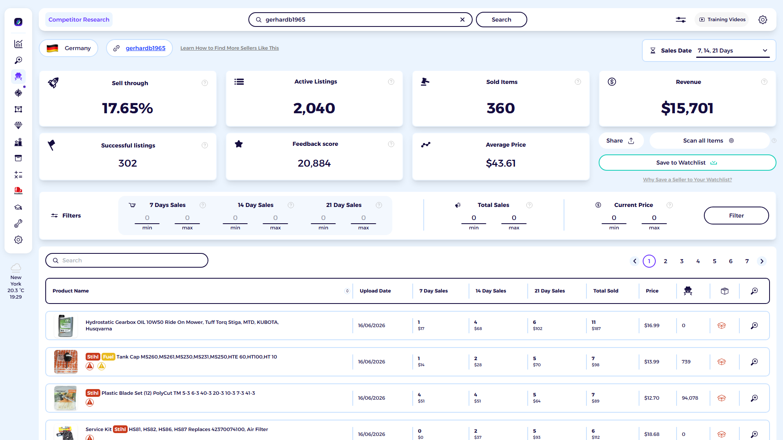Viewport: 783px width, 440px height.
Task: Open Stihl Tank Cap product thumbnail
Action: 66,362
